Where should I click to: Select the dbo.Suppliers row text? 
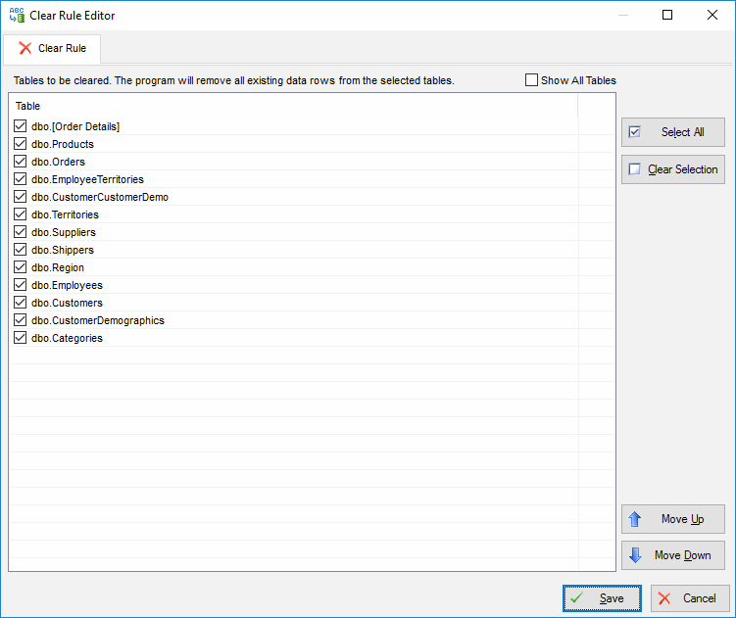64,232
